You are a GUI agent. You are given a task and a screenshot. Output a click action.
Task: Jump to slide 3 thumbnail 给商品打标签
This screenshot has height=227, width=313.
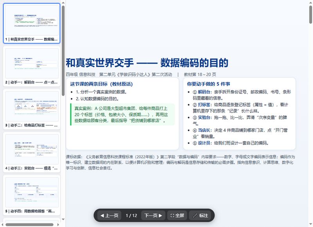tap(32, 109)
